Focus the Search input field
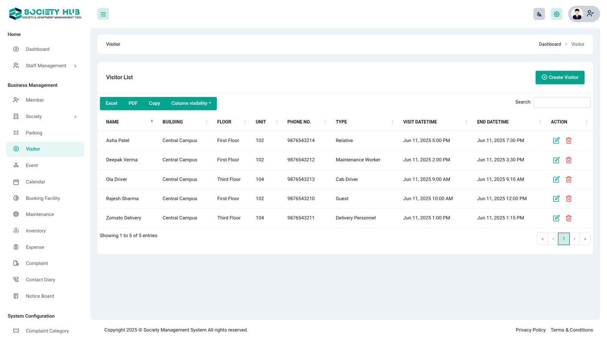607x341 pixels. click(561, 102)
